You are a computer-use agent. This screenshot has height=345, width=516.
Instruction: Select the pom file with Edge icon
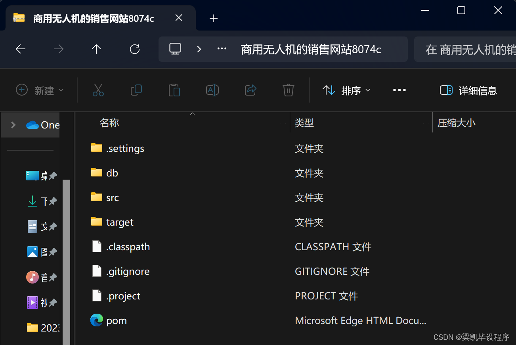109,320
